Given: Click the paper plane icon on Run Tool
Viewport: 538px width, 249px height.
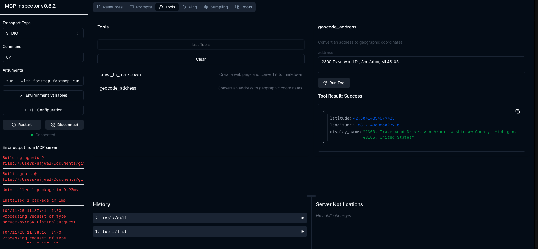Looking at the screenshot, I should coord(325,83).
